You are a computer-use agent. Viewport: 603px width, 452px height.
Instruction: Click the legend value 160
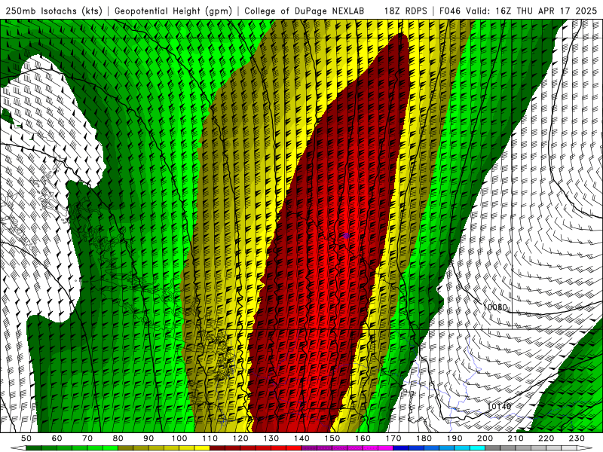(x=363, y=438)
